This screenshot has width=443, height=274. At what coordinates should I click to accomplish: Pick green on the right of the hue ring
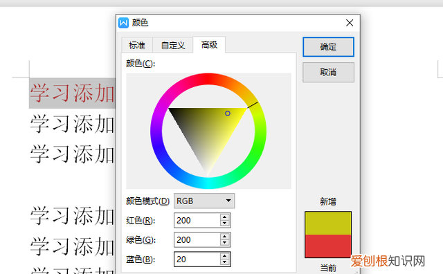pyautogui.click(x=258, y=147)
